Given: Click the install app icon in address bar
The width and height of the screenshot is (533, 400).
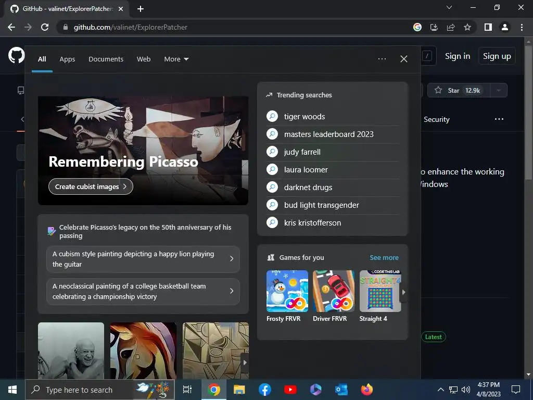Looking at the screenshot, I should tap(434, 27).
